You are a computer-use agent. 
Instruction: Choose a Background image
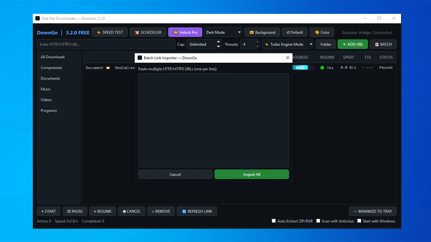point(262,32)
